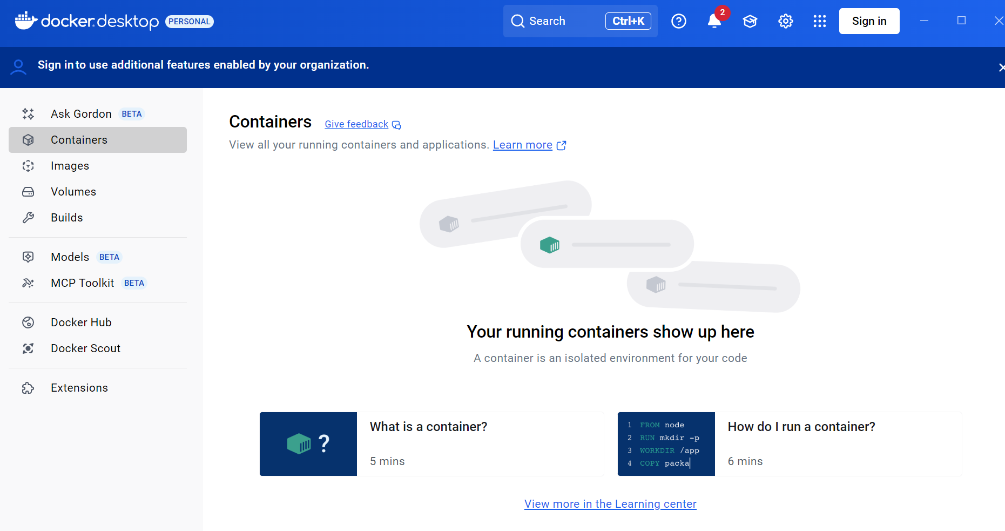The width and height of the screenshot is (1005, 531).
Task: Click the PERSONAL plan badge
Action: point(190,22)
